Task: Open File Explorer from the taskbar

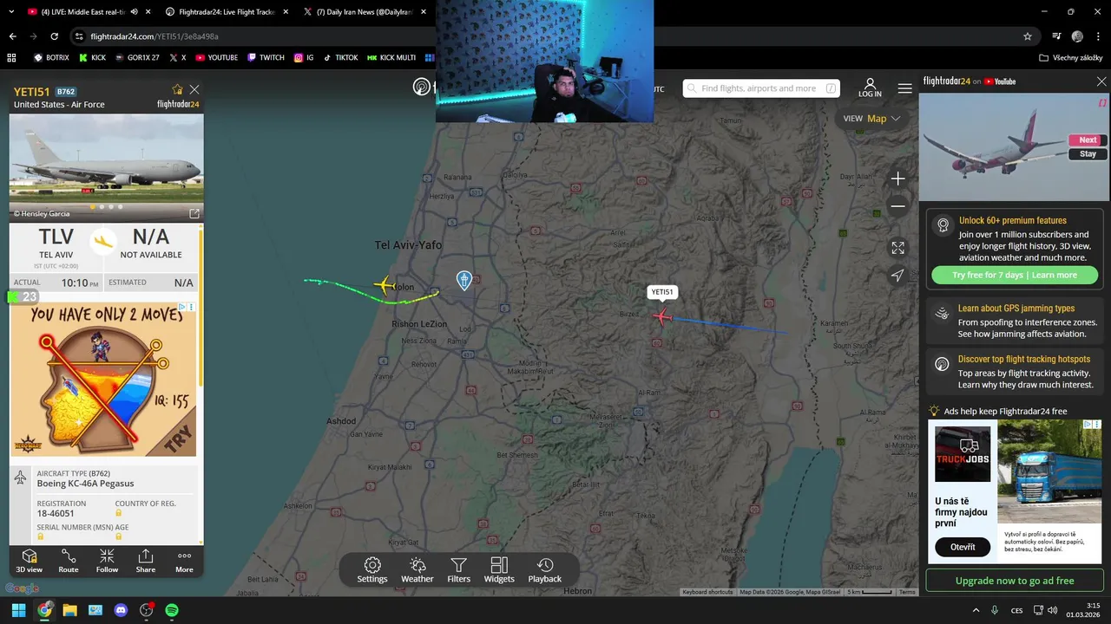Action: tap(69, 610)
